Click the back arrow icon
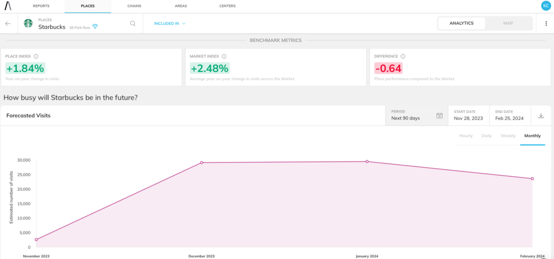The image size is (554, 259). click(8, 24)
